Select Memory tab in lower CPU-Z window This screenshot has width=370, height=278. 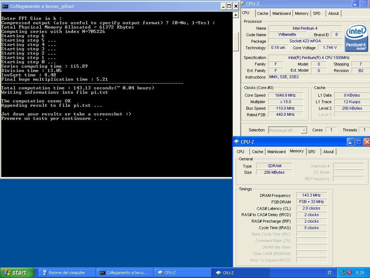pos(297,151)
